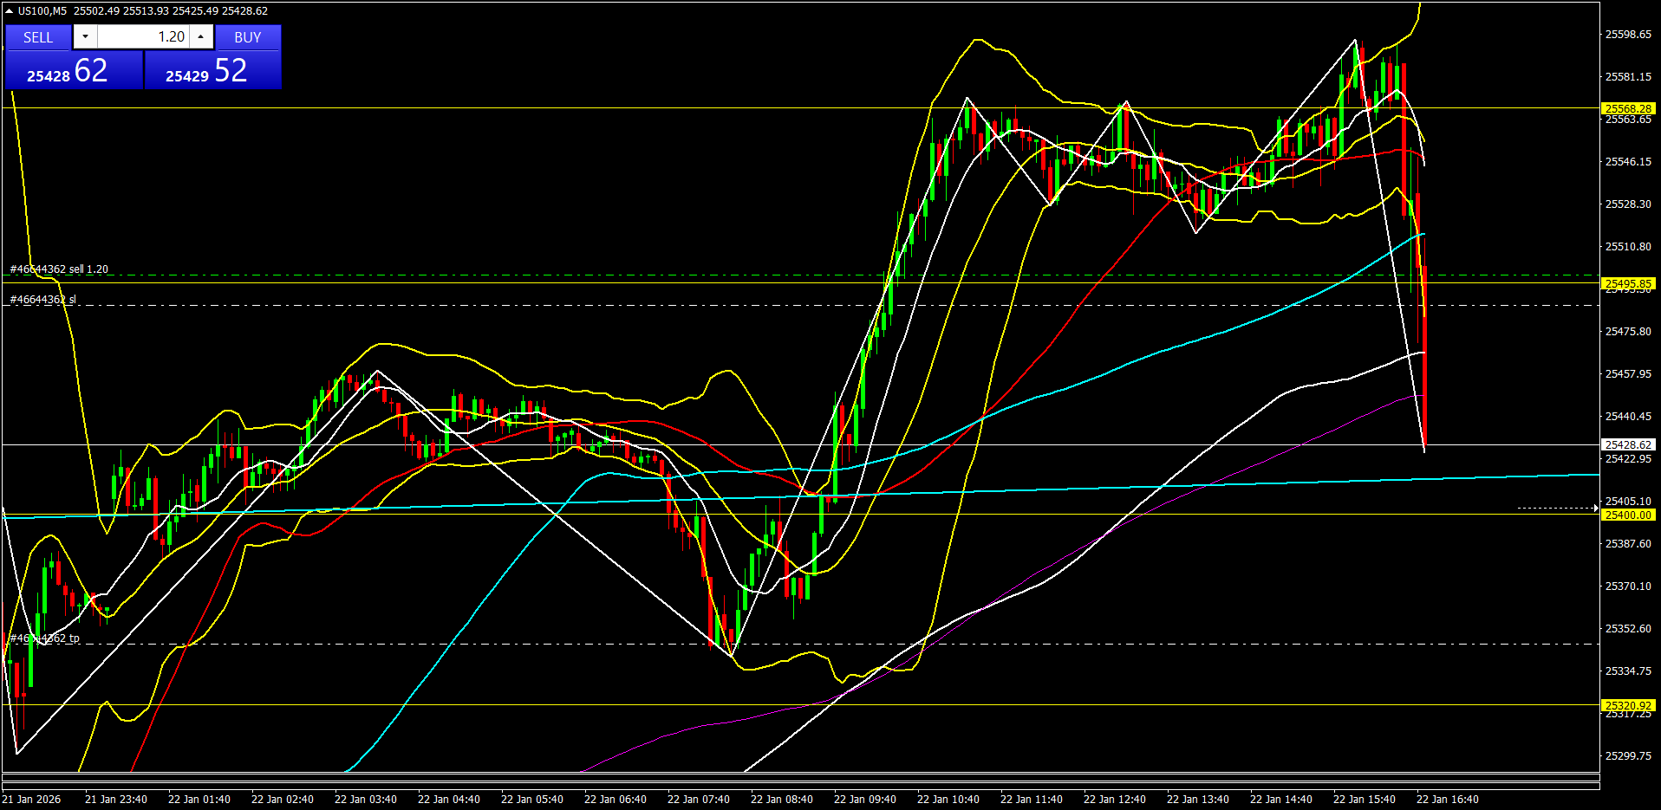Click the US100,M5 chart title text

point(42,11)
